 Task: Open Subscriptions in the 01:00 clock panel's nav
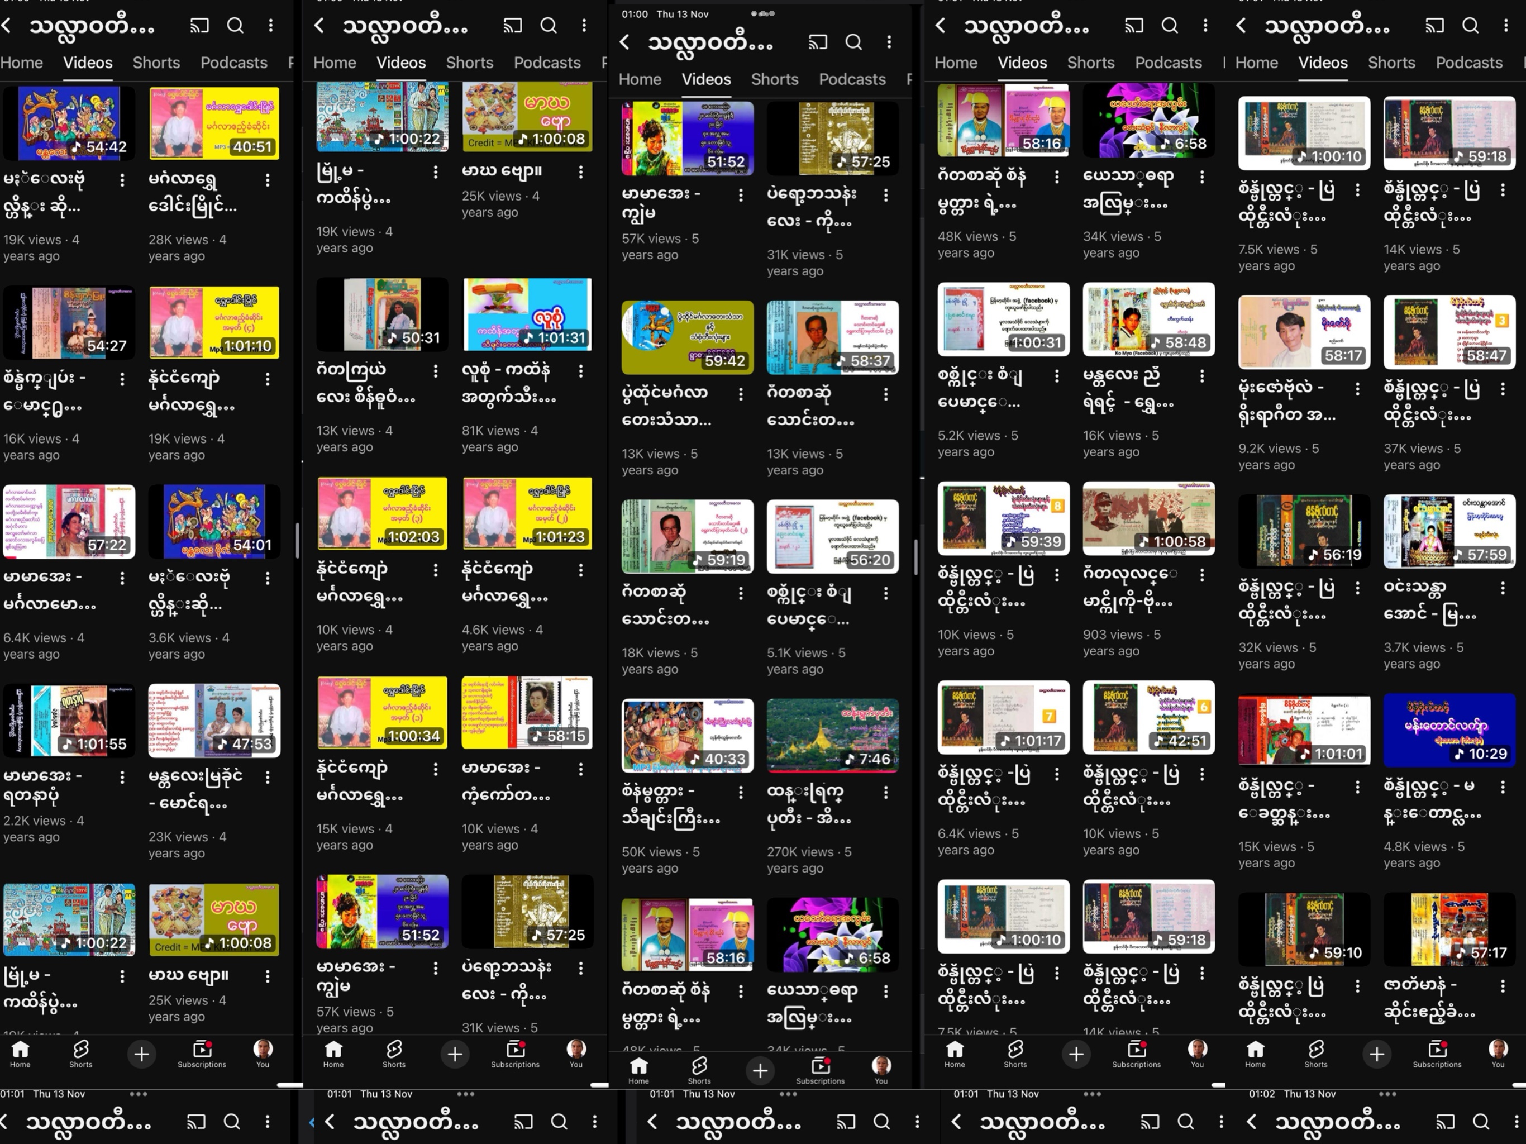point(821,1070)
